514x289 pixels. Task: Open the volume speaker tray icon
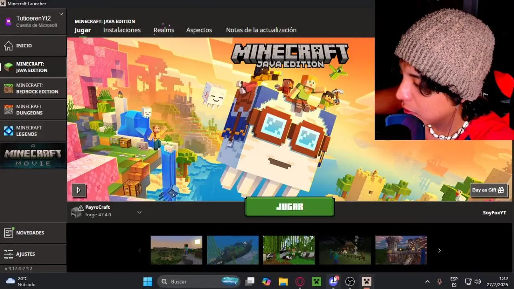point(477,282)
